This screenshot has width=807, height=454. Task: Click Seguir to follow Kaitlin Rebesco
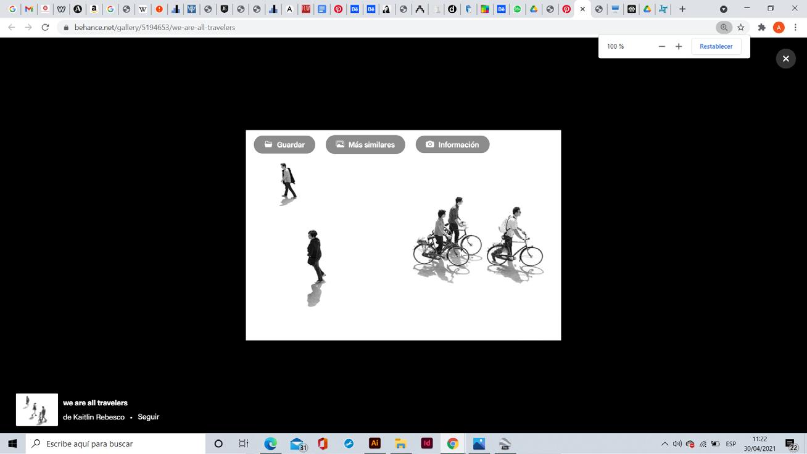[x=148, y=417]
